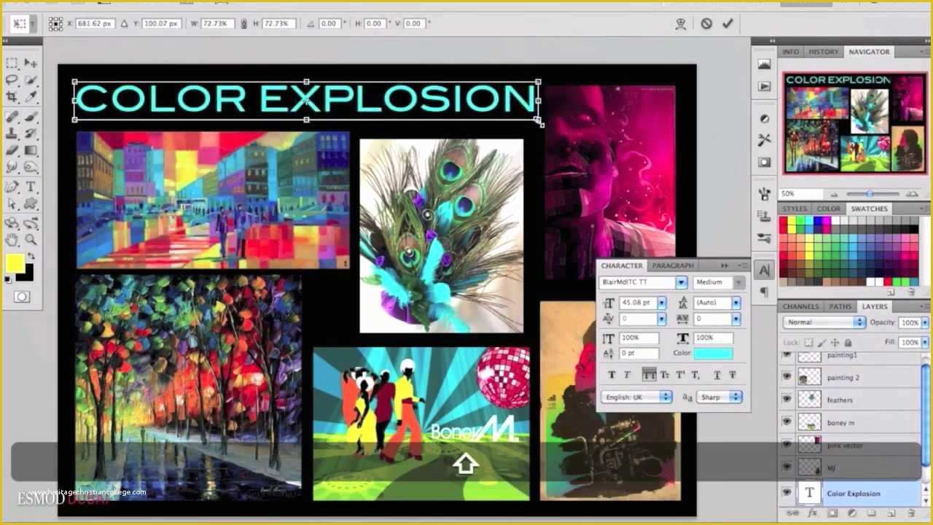The image size is (933, 525).
Task: Toggle Quick Mask mode button
Action: (22, 297)
